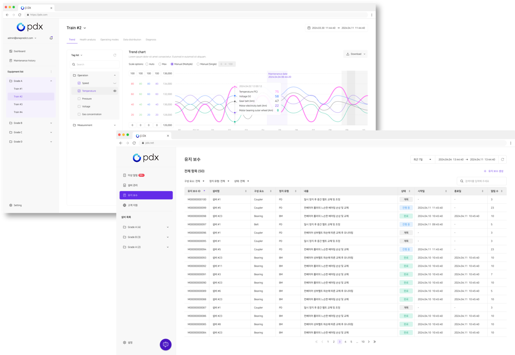Refresh the Tag list panel

coord(115,55)
